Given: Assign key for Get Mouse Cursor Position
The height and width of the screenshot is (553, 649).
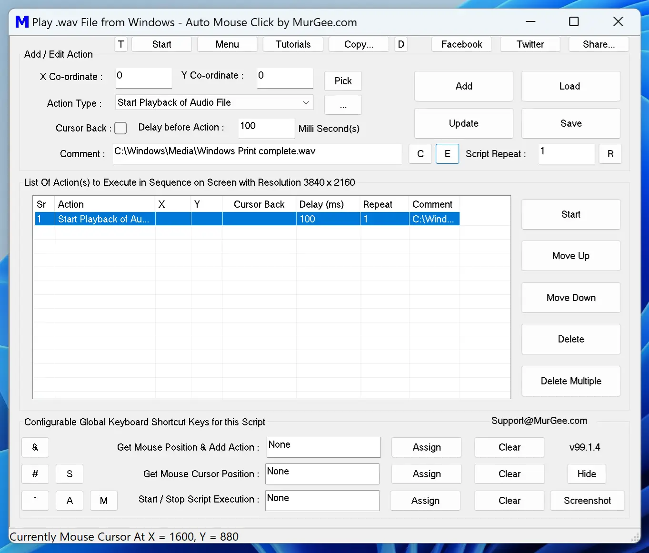Looking at the screenshot, I should (x=427, y=474).
